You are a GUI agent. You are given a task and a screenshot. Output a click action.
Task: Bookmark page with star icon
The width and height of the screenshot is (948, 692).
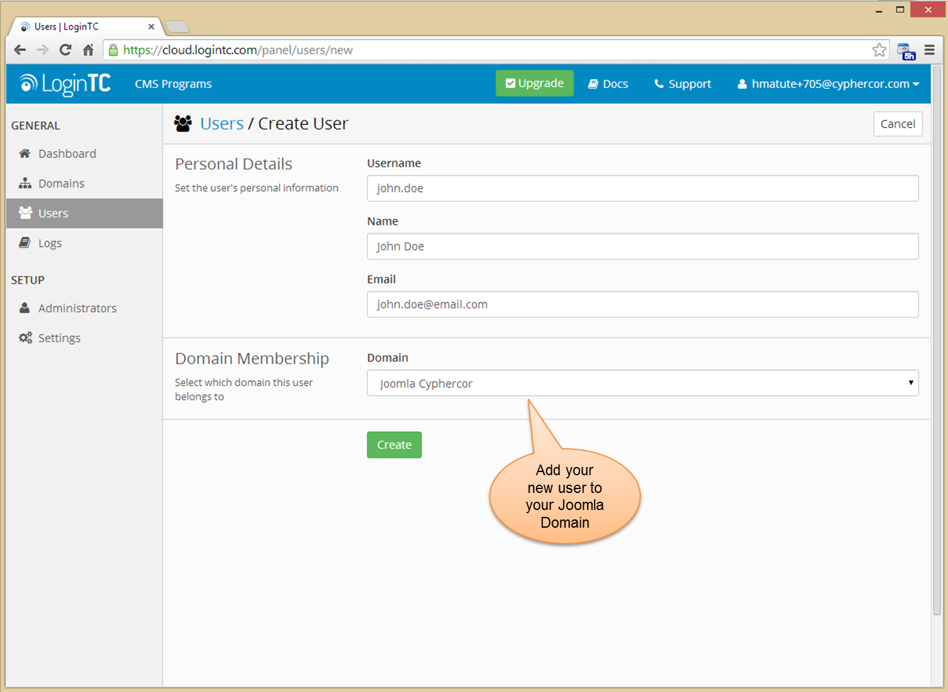[879, 50]
